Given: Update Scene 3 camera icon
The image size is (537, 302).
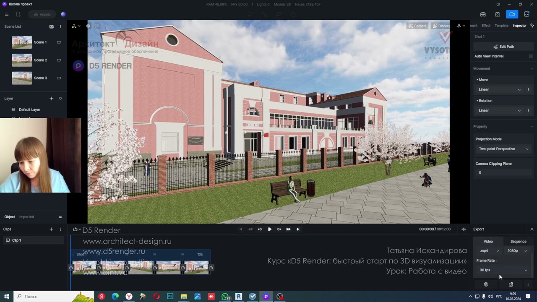Looking at the screenshot, I should [59, 78].
